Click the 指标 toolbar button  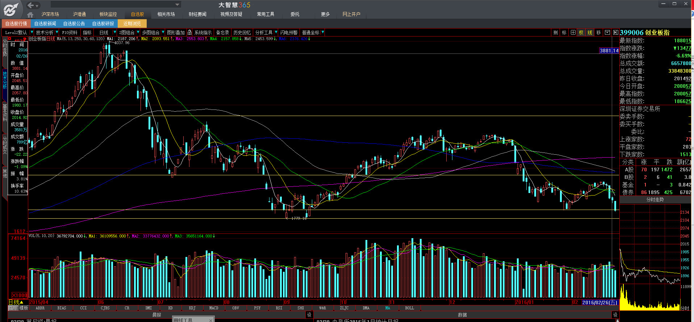87,33
